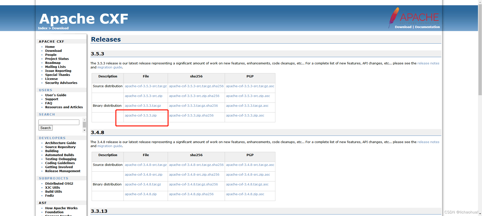Download apache-cxf-3.5.3-src.zip
Image resolution: width=482 pixels, height=216 pixels.
(x=144, y=96)
